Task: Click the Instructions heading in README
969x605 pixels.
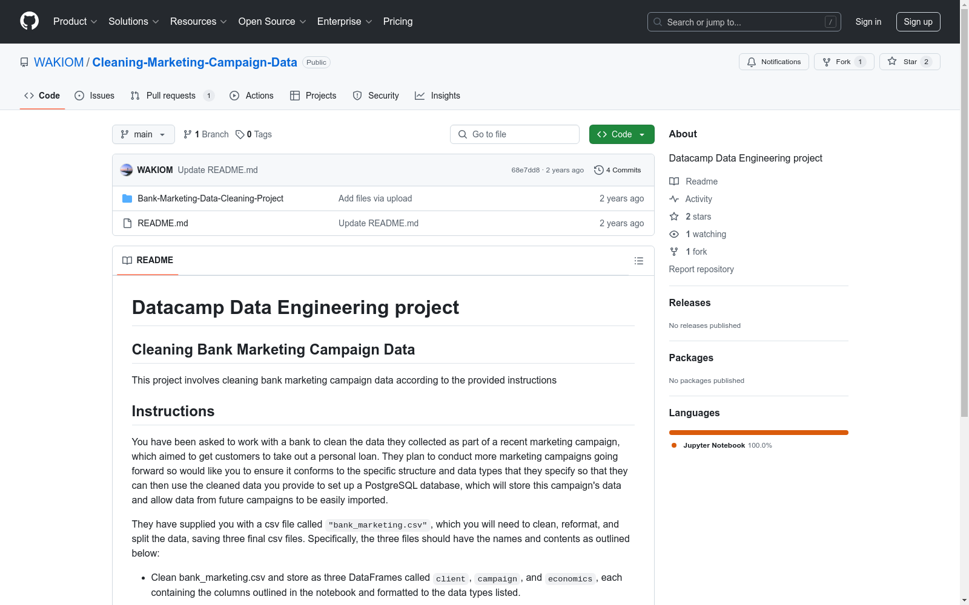Action: click(173, 411)
